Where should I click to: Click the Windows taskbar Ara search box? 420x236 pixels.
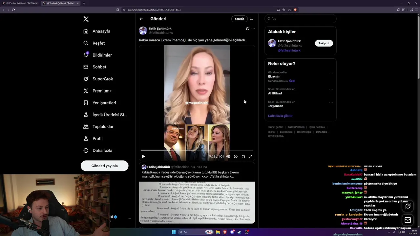click(196, 232)
